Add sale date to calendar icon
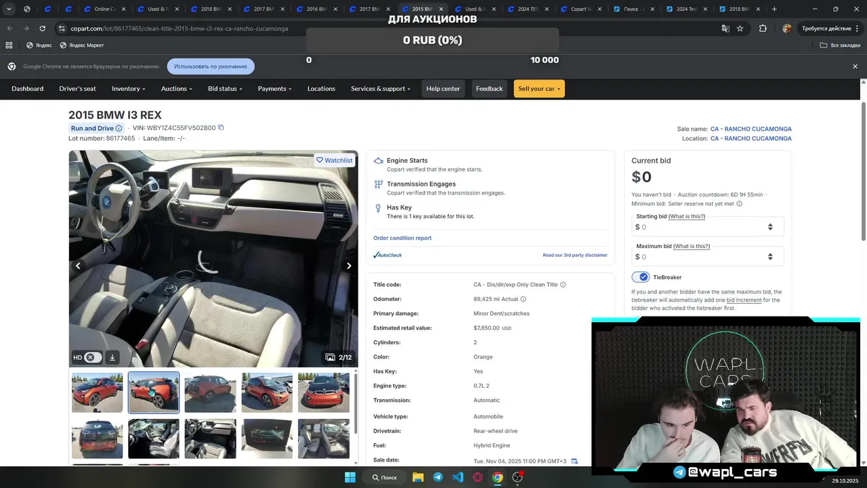This screenshot has height=488, width=867. pos(574,461)
